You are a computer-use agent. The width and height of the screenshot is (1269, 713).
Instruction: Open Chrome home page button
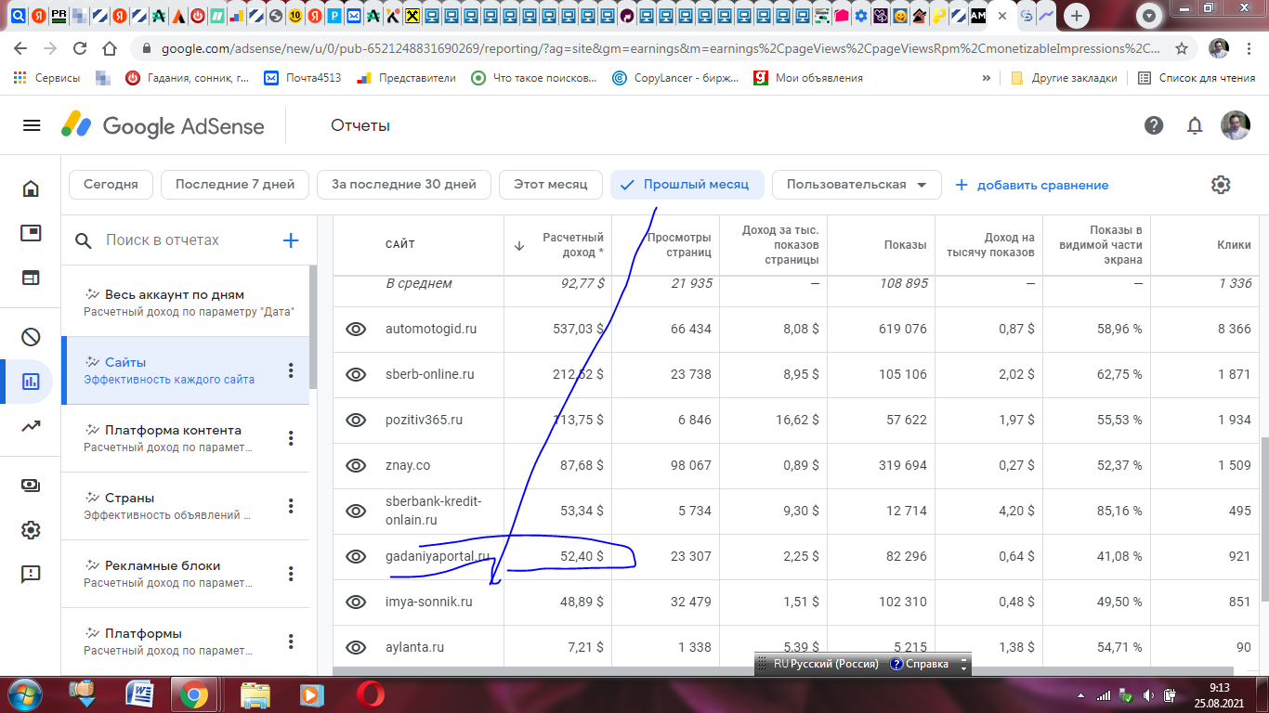tap(110, 48)
